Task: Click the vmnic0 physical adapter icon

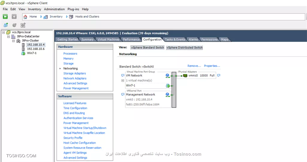Action: 185,76
